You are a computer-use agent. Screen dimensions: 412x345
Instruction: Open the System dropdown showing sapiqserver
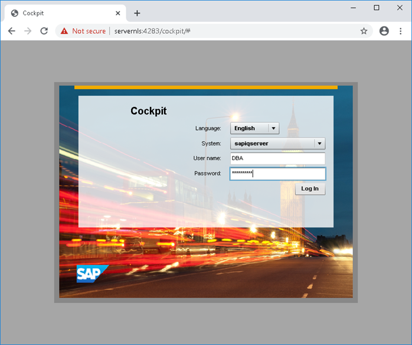[278, 144]
